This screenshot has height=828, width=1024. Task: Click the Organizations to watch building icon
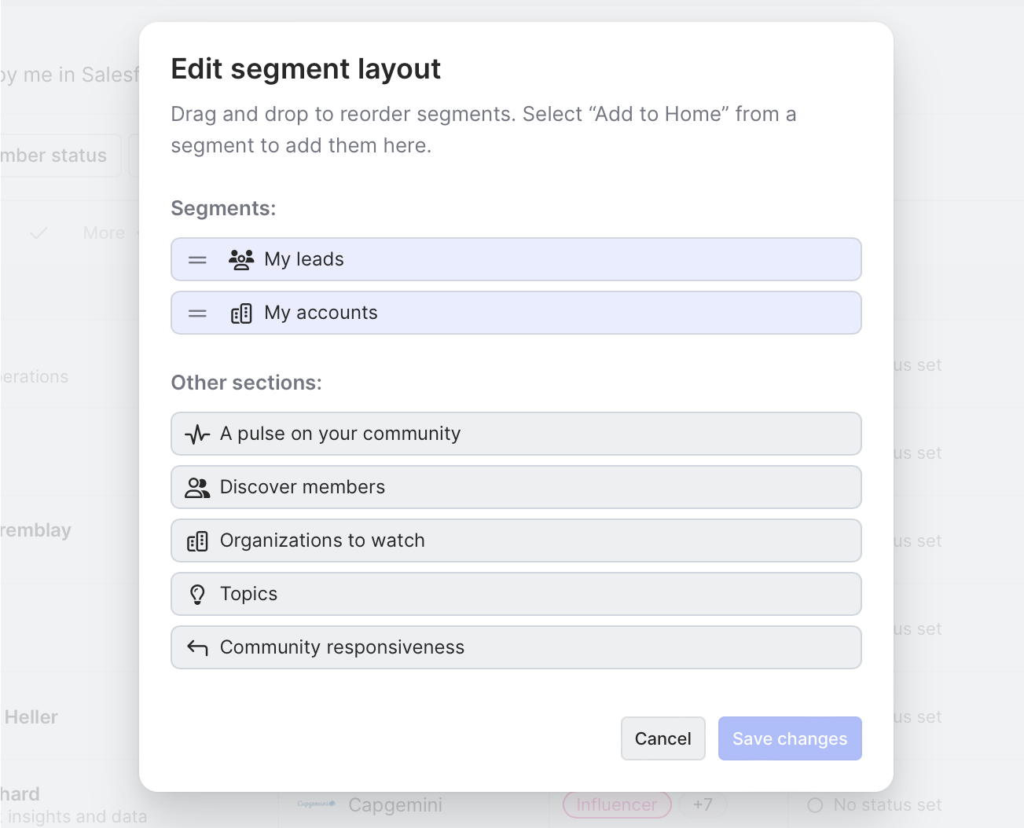point(197,541)
